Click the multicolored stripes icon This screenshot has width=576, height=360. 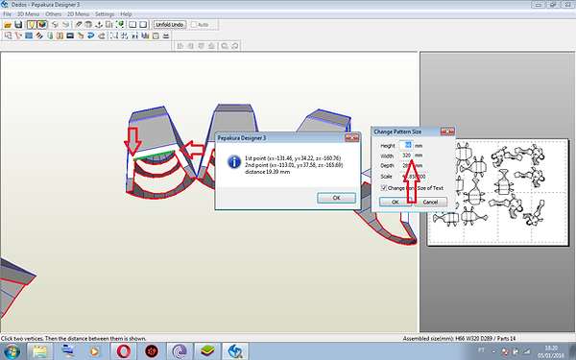[x=39, y=36]
